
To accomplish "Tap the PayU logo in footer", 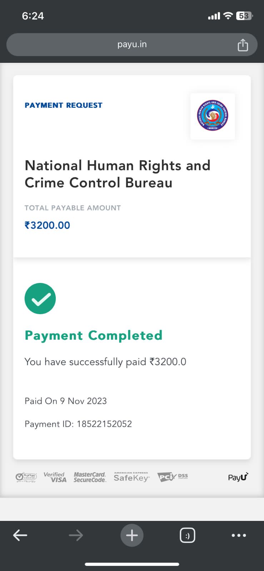I will pyautogui.click(x=238, y=477).
